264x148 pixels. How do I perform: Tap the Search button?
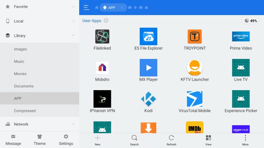pos(134,140)
